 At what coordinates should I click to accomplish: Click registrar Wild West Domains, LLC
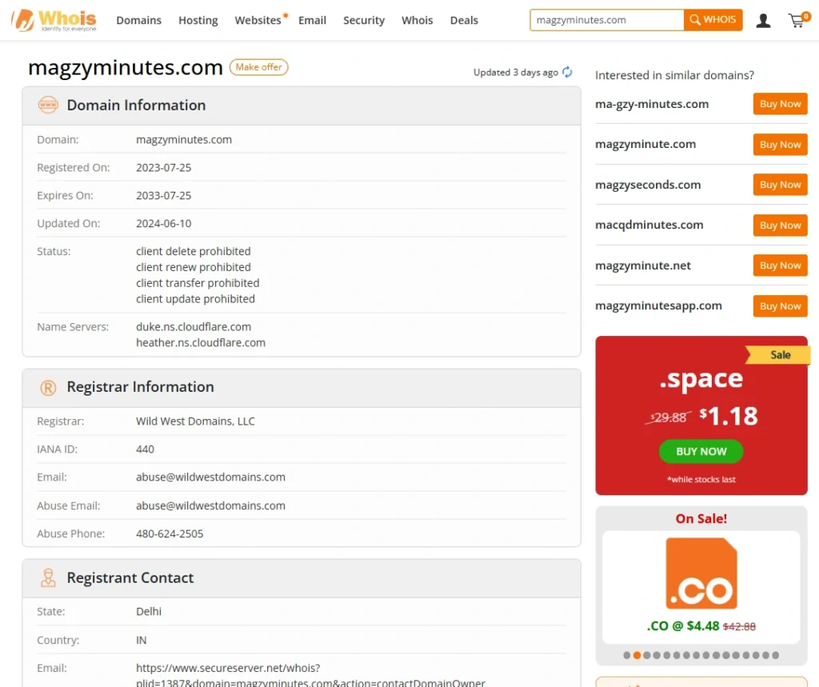pyautogui.click(x=195, y=421)
